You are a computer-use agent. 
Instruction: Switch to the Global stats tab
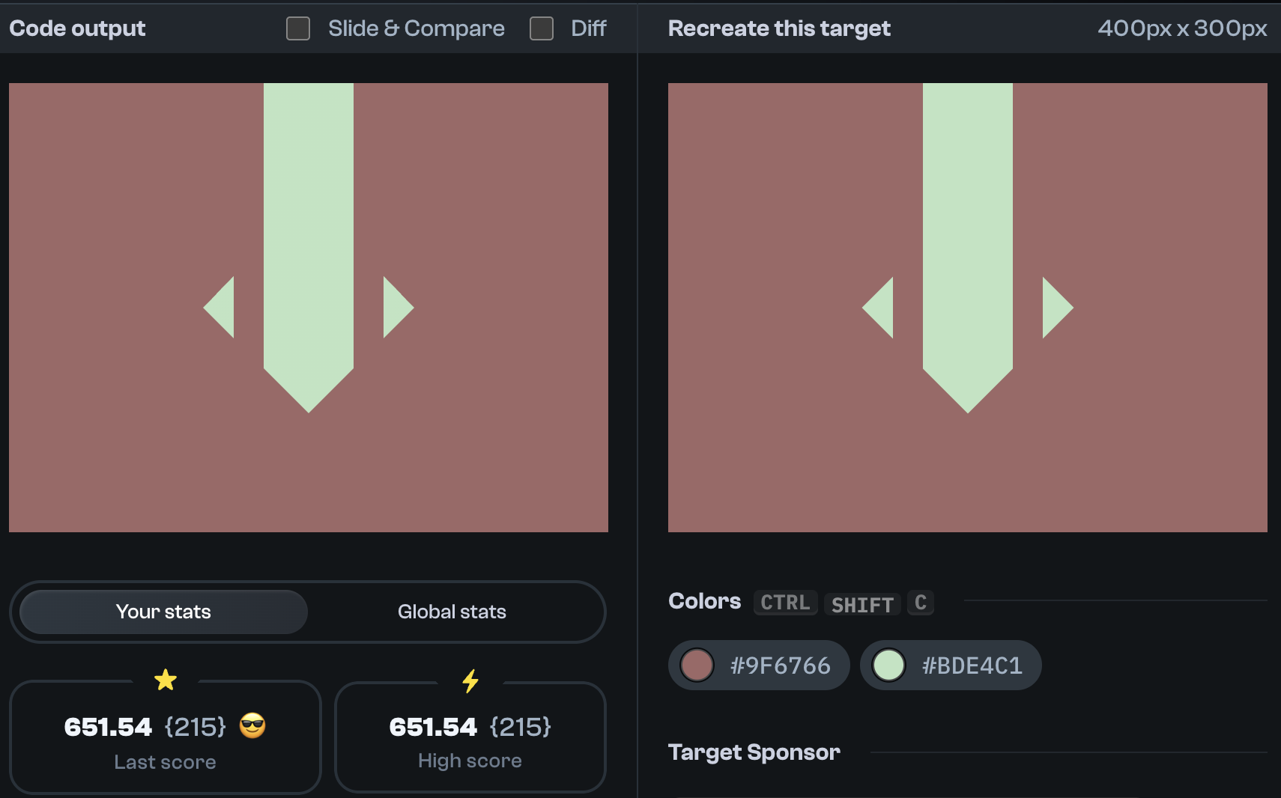coord(451,612)
